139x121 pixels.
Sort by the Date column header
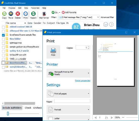(30, 23)
